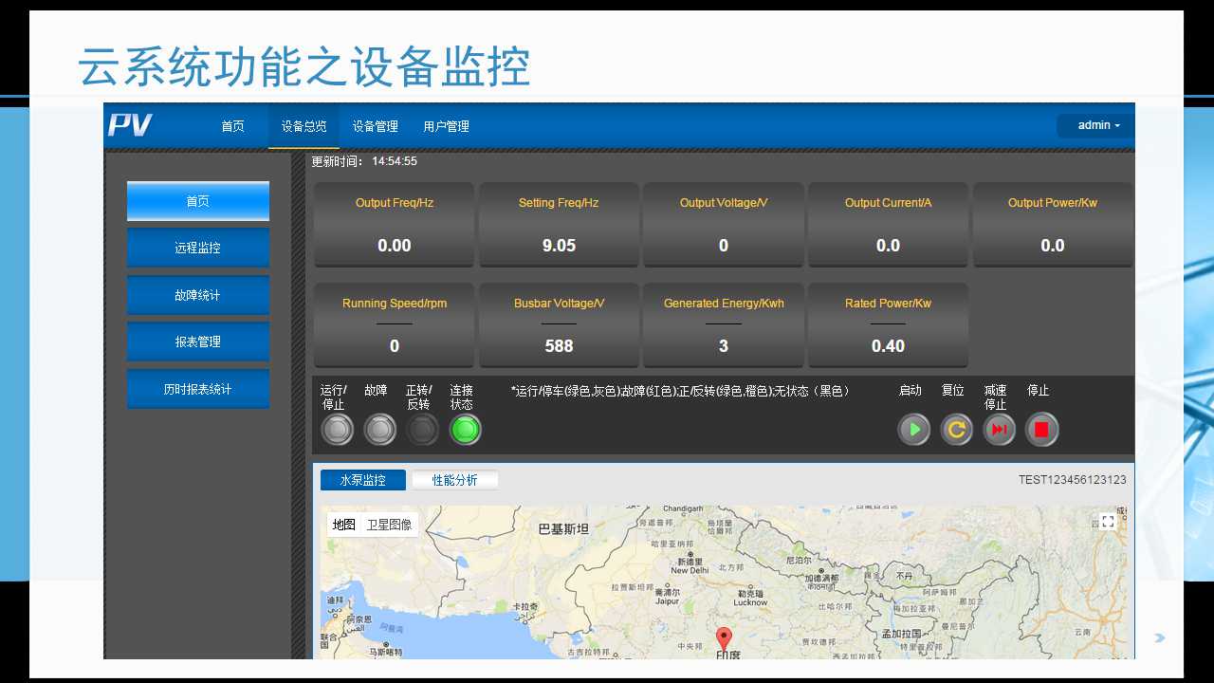Click the yellow reset (复位) icon
The height and width of the screenshot is (683, 1214).
[x=956, y=430]
